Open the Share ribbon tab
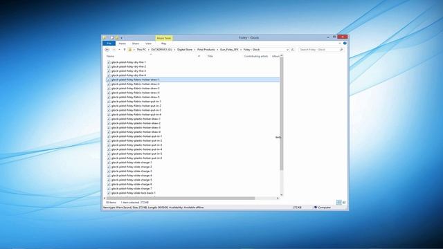 136,44
